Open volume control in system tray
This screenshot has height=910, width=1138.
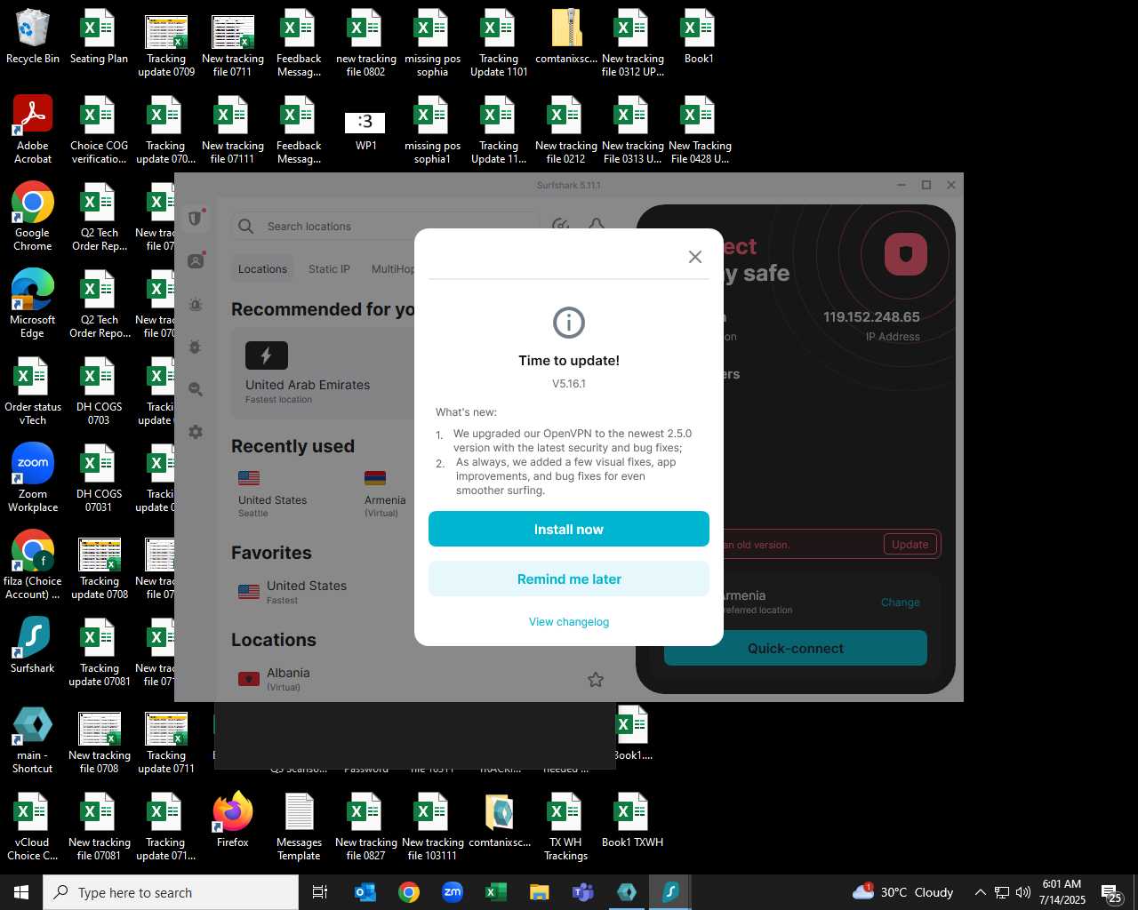pyautogui.click(x=1023, y=892)
